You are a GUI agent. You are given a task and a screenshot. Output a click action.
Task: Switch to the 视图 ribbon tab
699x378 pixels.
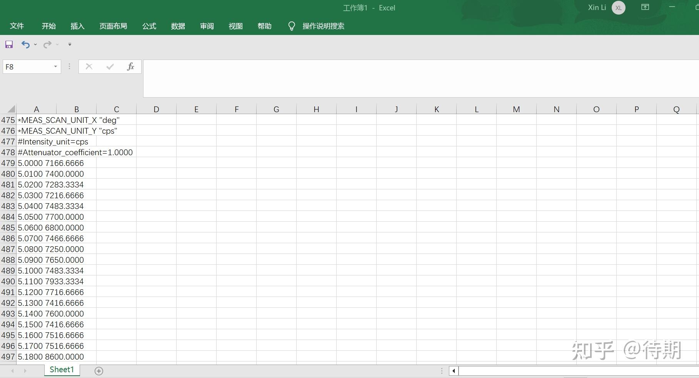pos(235,26)
